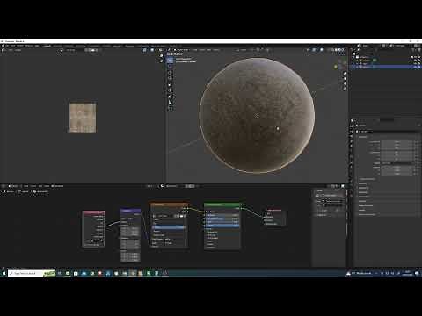Switch to material preview viewport shading
The width and height of the screenshot is (422, 316).
[x=339, y=50]
